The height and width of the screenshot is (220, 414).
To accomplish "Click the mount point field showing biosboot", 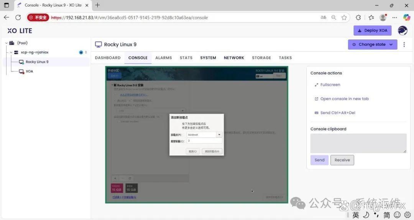I will point(202,135).
